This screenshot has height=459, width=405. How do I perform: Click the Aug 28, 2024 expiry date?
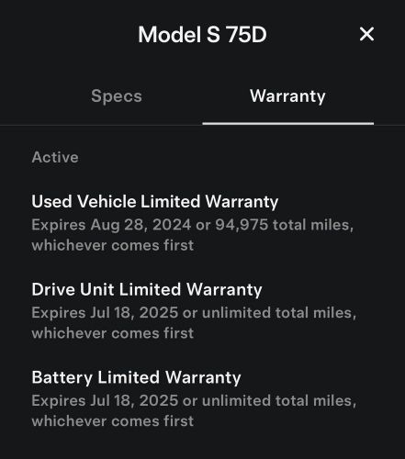(x=141, y=225)
